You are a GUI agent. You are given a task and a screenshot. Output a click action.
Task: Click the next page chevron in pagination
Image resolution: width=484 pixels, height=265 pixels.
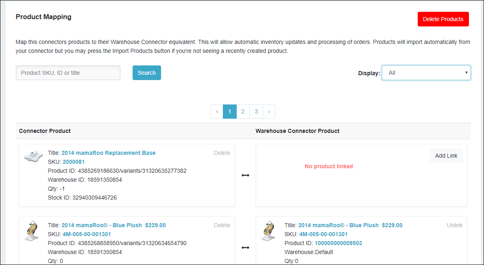[x=269, y=111]
